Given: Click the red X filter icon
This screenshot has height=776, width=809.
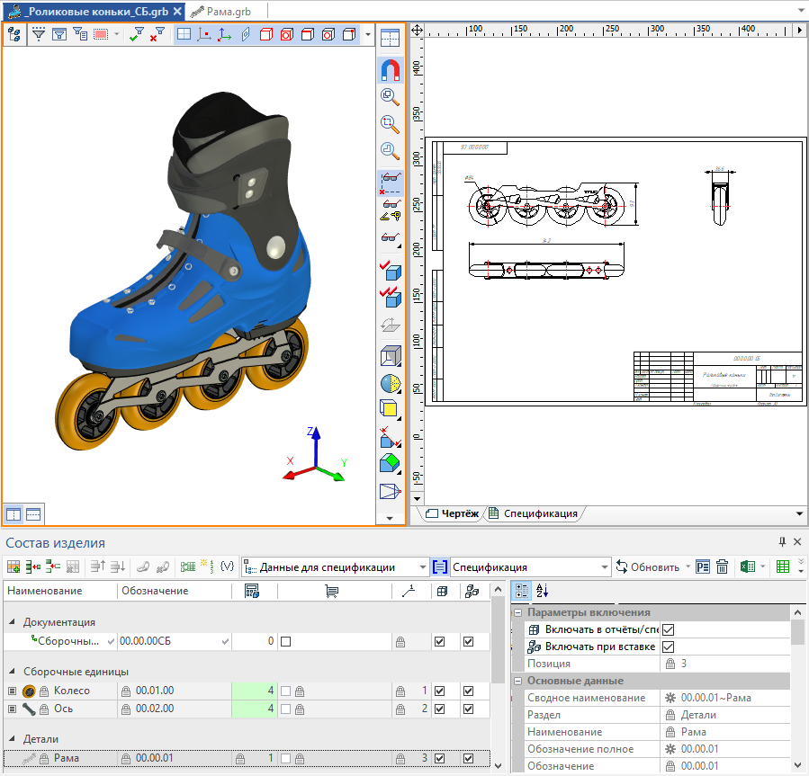Looking at the screenshot, I should click(x=157, y=35).
